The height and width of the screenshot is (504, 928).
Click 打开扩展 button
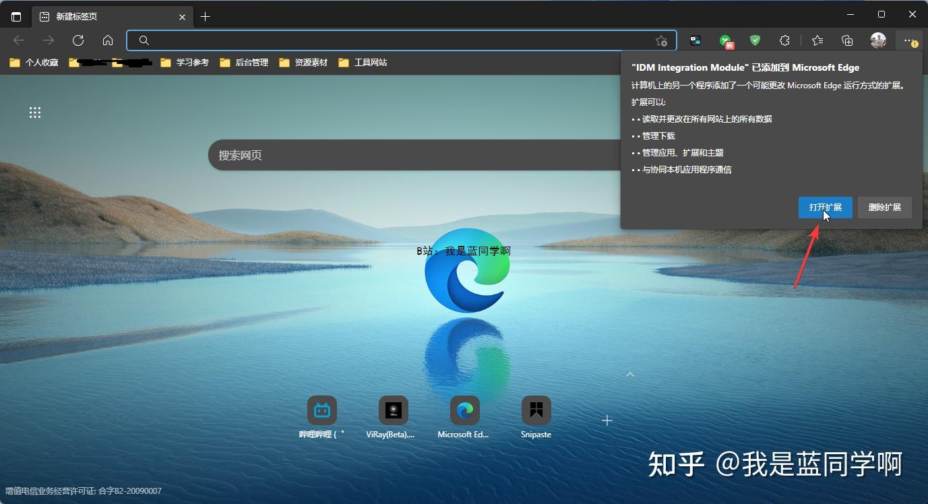click(x=826, y=208)
